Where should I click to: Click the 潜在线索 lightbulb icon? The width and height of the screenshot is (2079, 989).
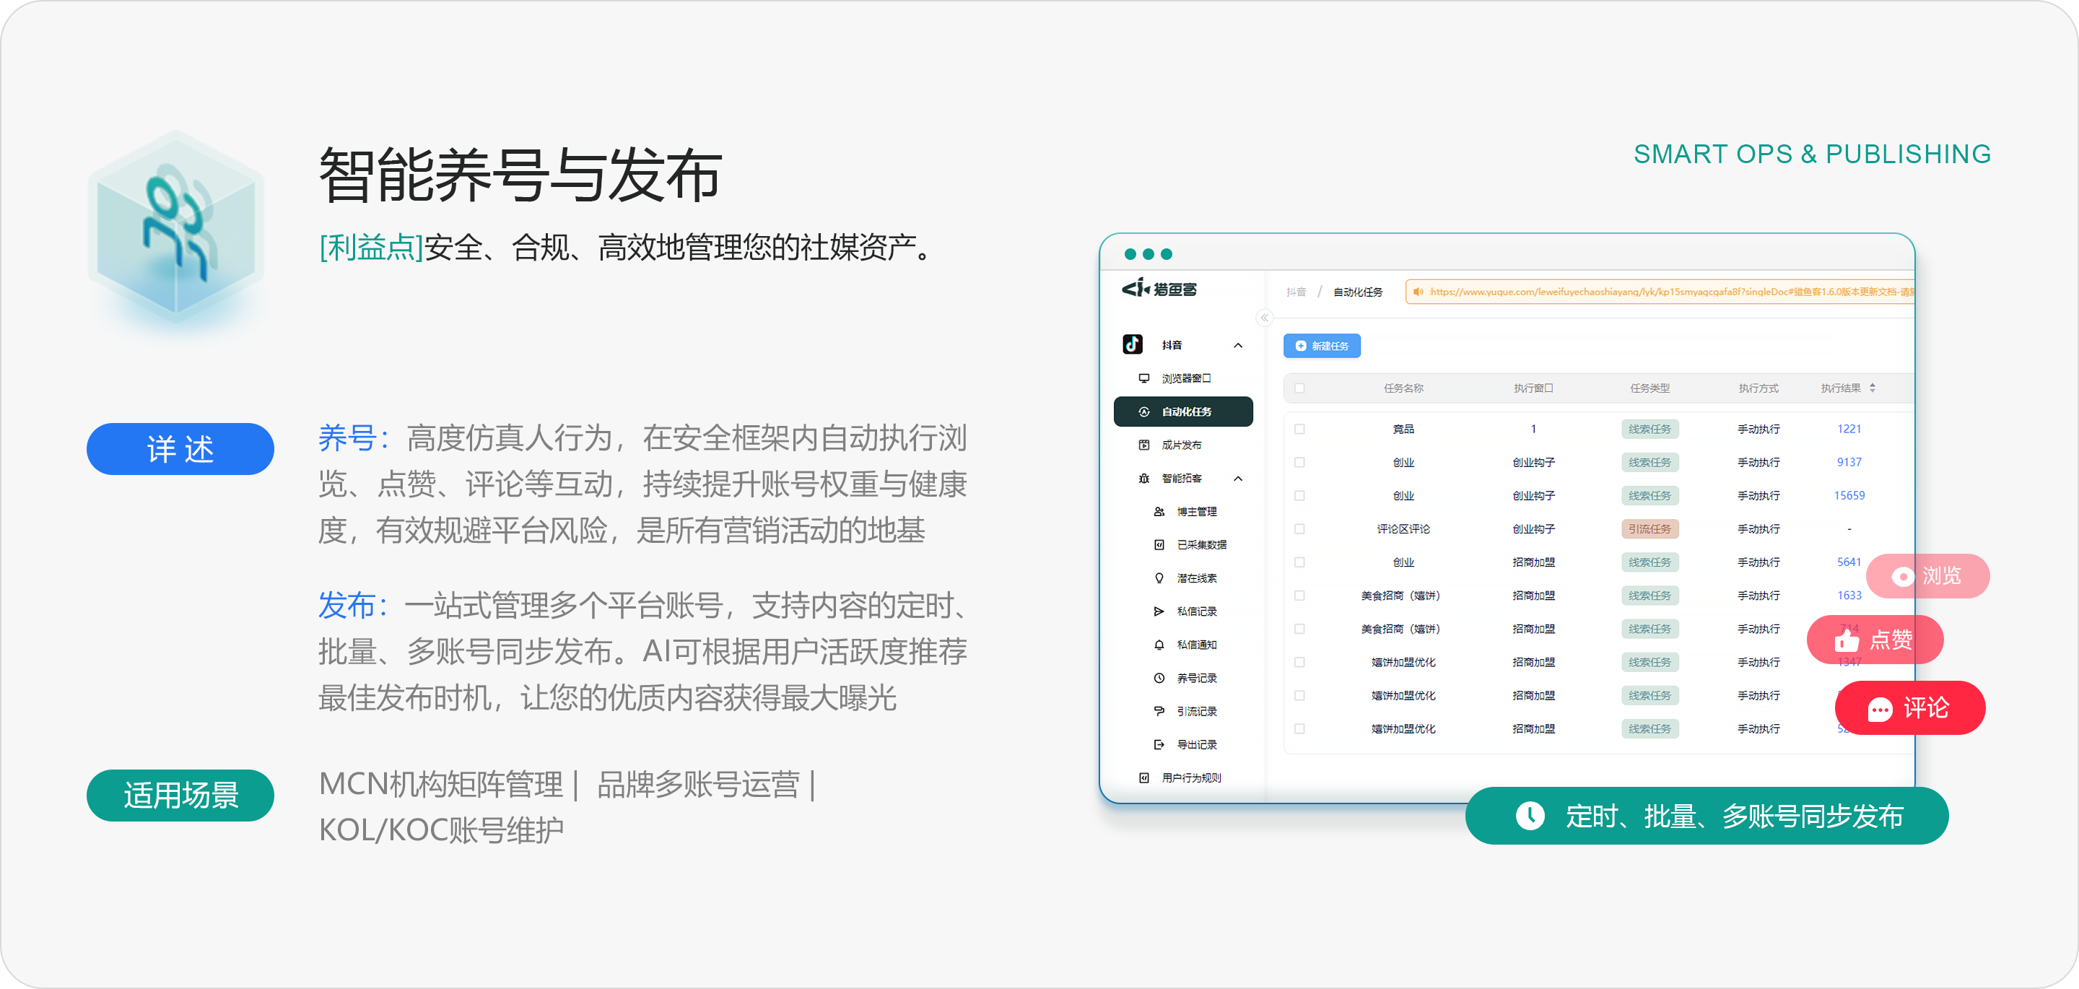(x=1159, y=578)
